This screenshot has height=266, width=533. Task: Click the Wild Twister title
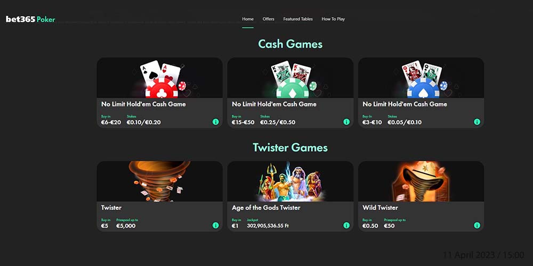point(380,207)
